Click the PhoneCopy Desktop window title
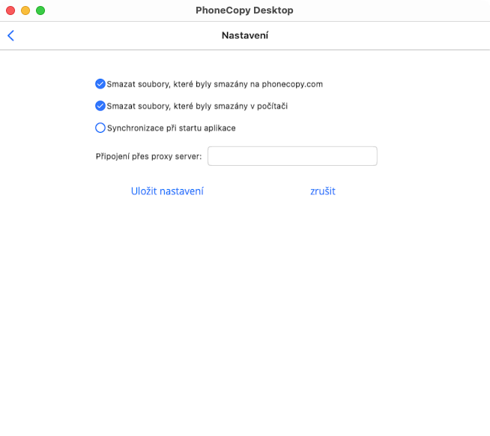Screen dimensions: 490x436 [x=244, y=11]
